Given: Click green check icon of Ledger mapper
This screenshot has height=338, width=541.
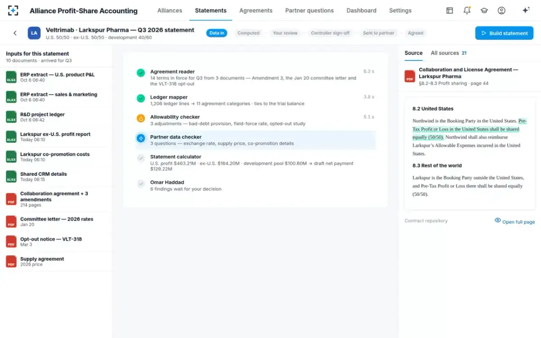Looking at the screenshot, I should [x=141, y=98].
